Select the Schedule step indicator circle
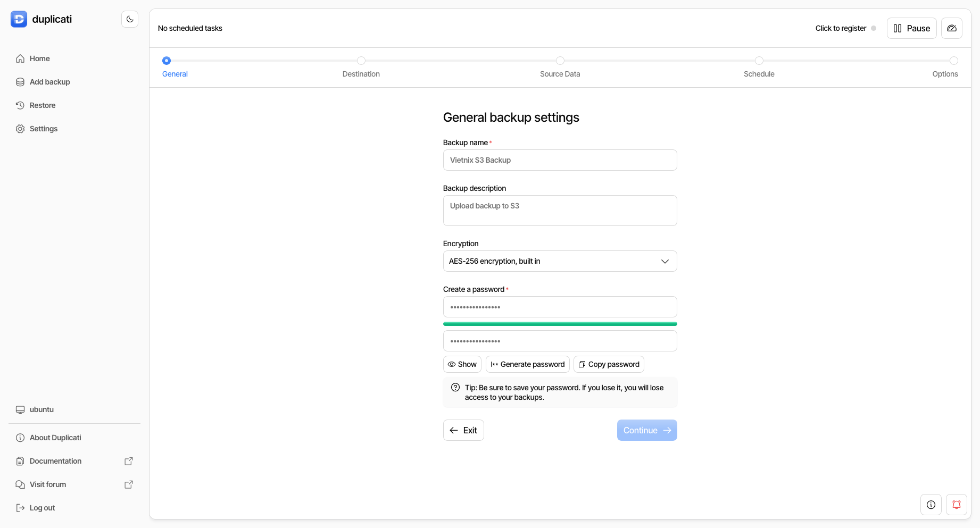This screenshot has width=980, height=528. click(x=759, y=61)
